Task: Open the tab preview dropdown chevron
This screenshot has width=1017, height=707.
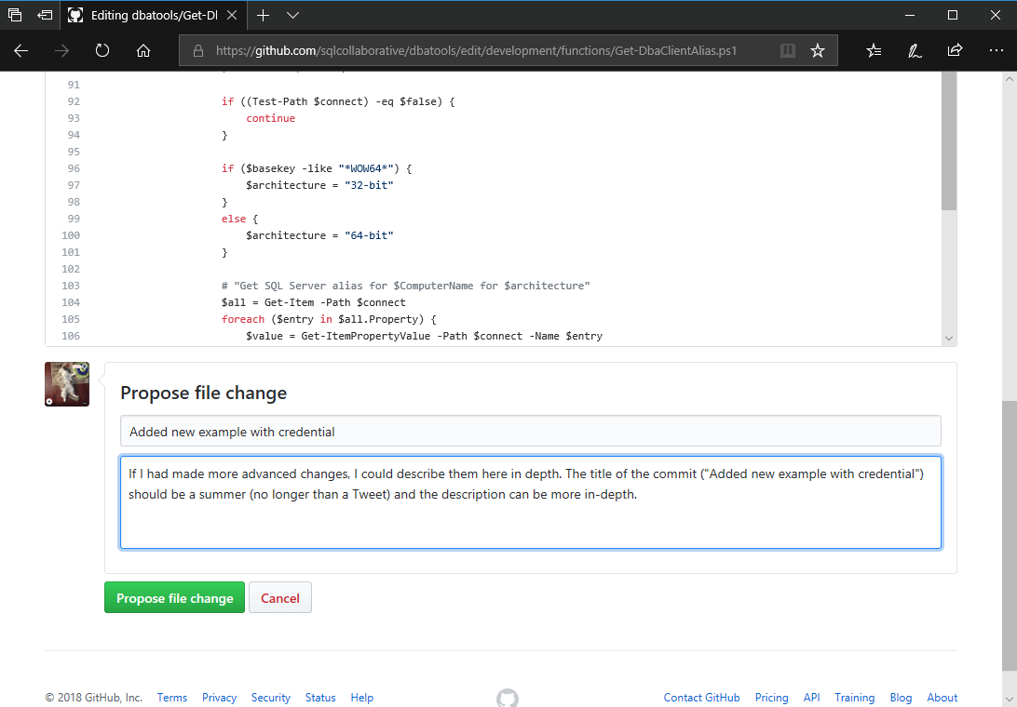Action: click(x=292, y=15)
